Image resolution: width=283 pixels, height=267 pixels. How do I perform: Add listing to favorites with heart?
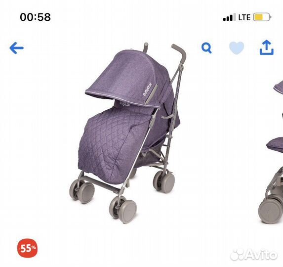click(237, 47)
